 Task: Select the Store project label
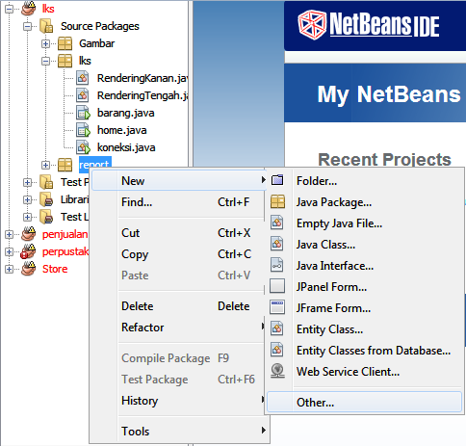(x=55, y=269)
